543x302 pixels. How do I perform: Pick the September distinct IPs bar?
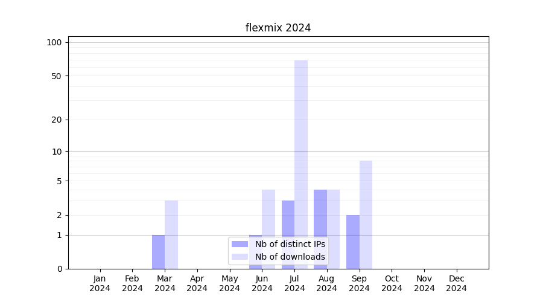click(x=353, y=242)
